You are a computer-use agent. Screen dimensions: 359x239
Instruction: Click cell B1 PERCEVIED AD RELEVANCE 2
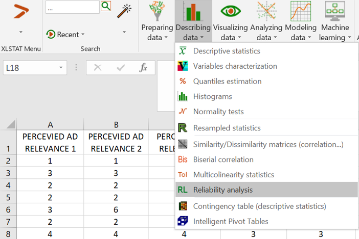pyautogui.click(x=116, y=142)
